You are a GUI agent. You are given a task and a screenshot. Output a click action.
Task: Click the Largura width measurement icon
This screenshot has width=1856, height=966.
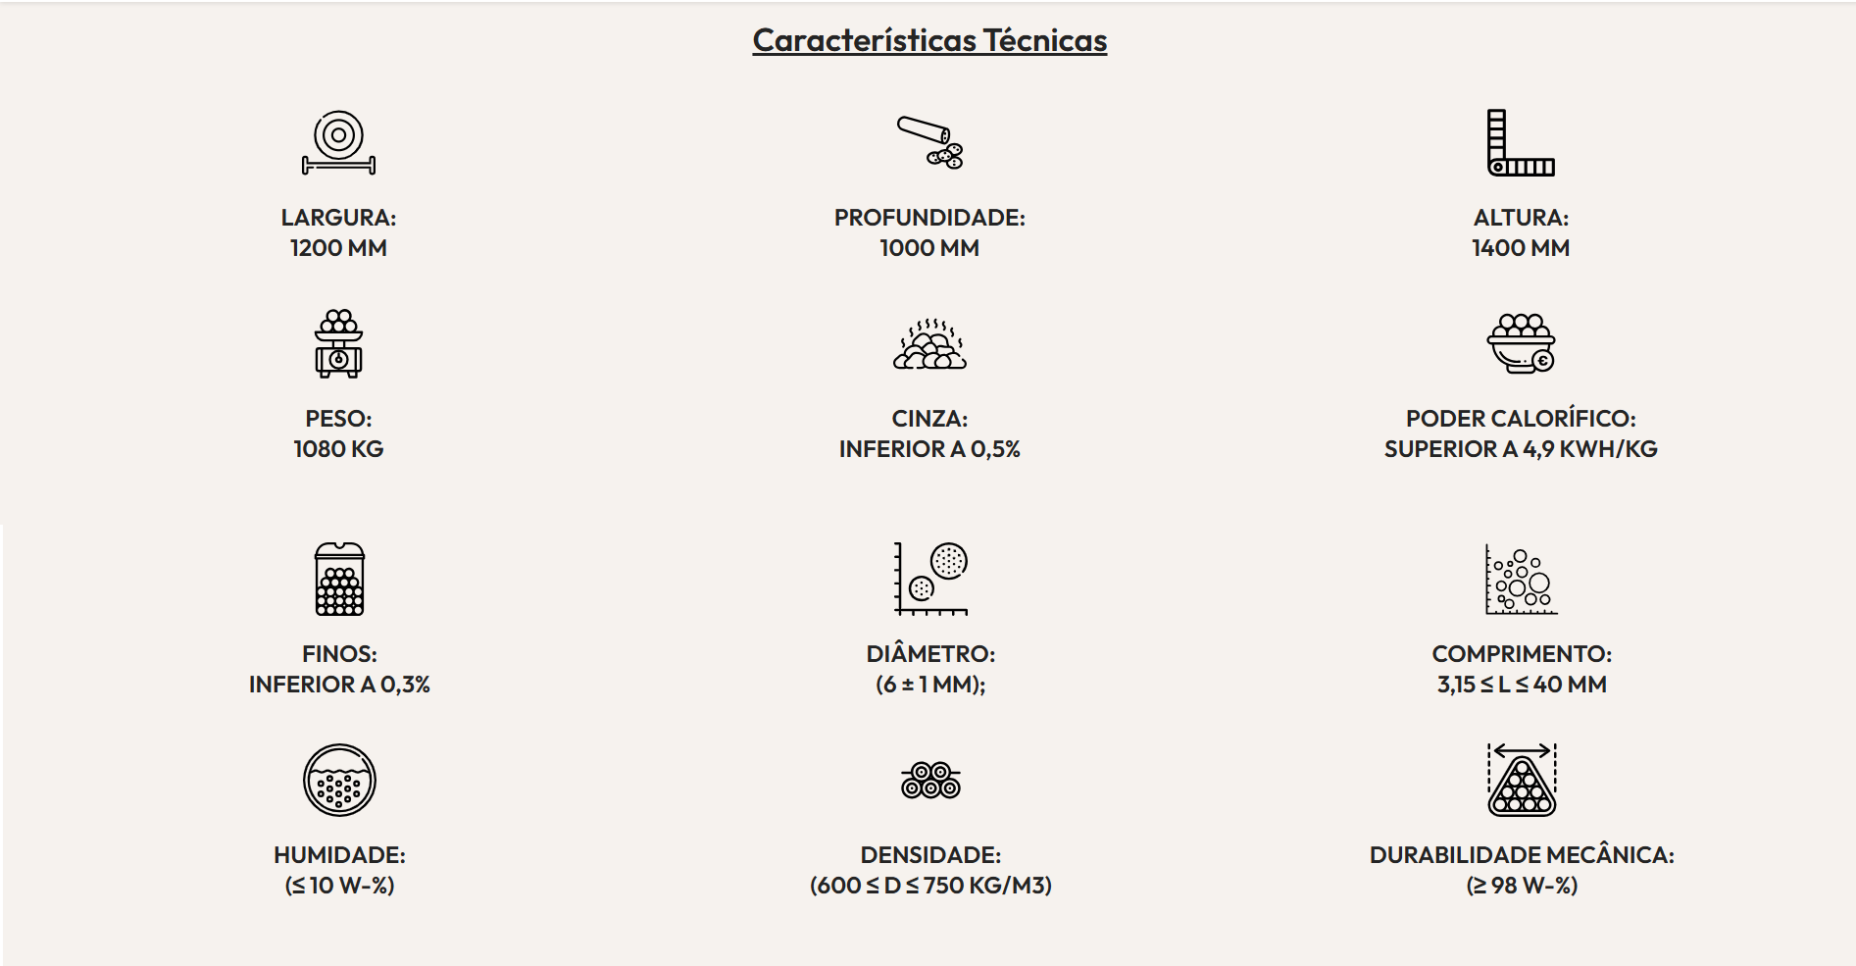[338, 142]
